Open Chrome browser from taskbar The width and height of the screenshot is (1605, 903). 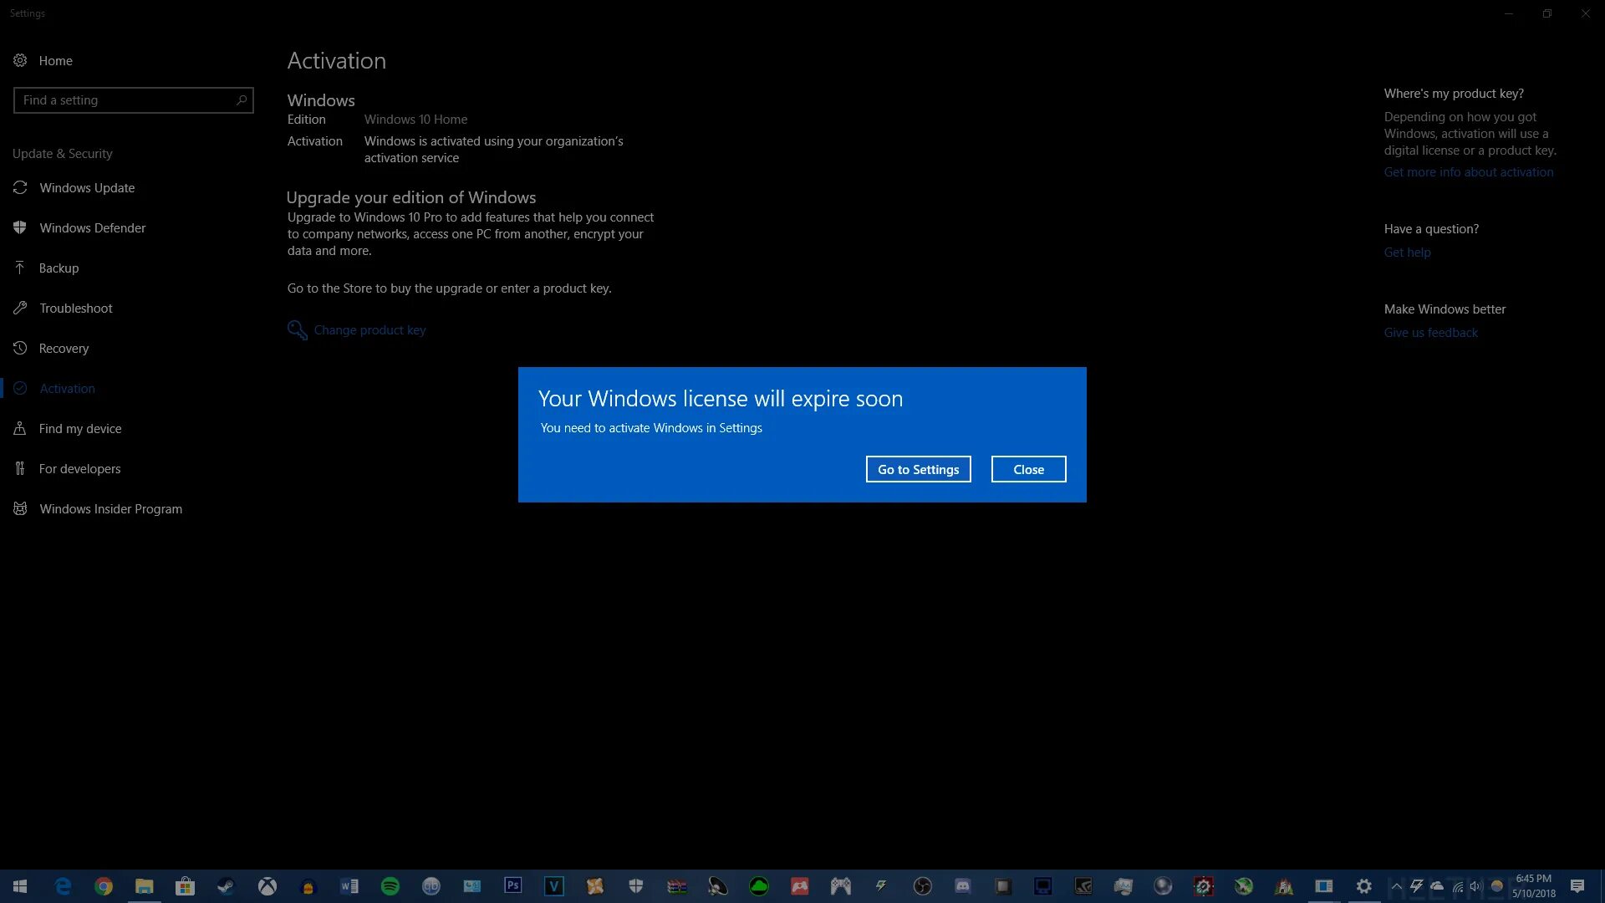(x=103, y=885)
